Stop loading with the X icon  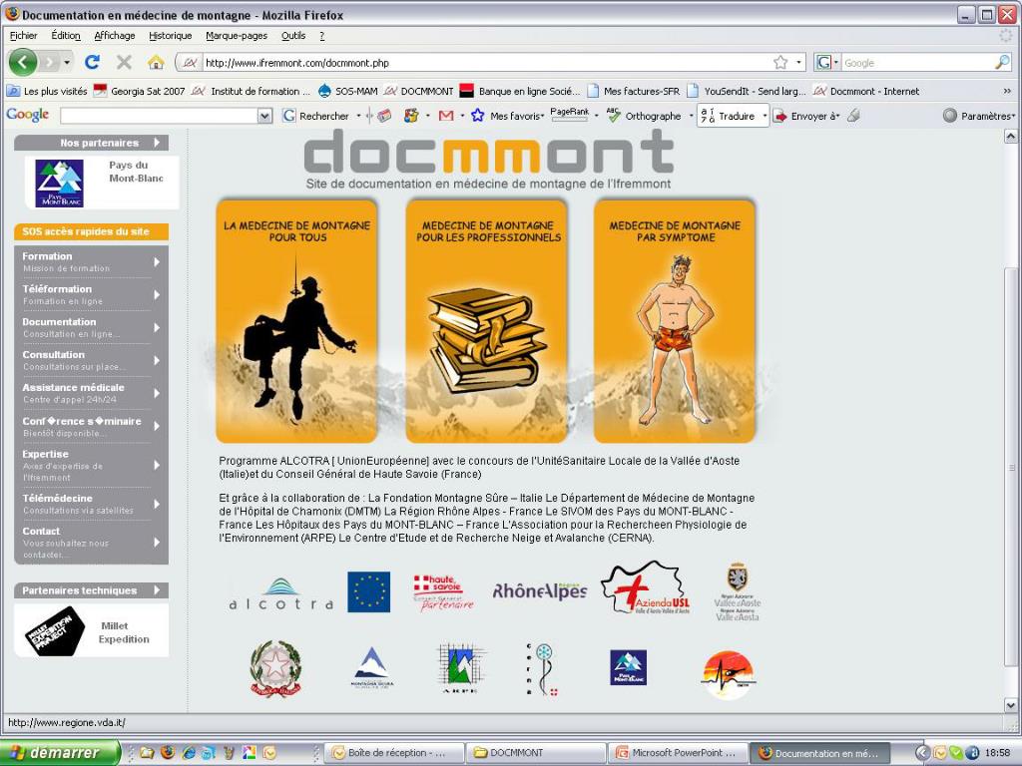click(124, 62)
